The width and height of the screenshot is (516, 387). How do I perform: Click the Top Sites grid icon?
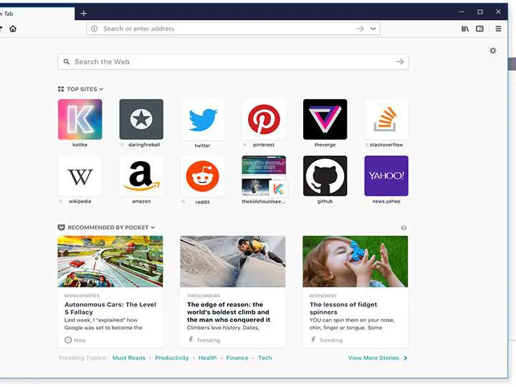pyautogui.click(x=61, y=89)
